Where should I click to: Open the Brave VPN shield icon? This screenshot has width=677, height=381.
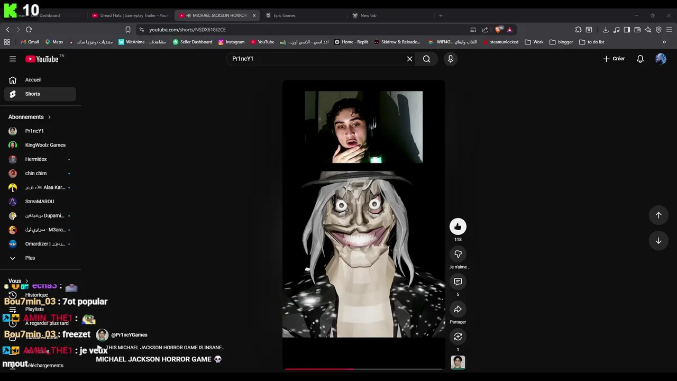click(658, 30)
